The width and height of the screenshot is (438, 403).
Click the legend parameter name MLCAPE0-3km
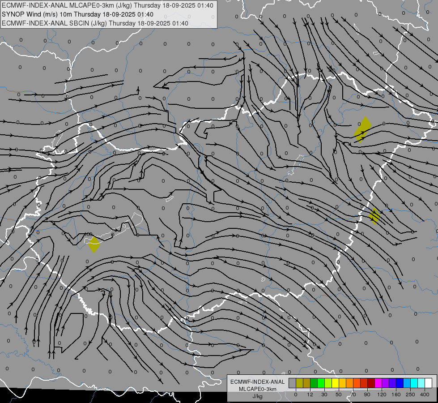tap(258, 389)
